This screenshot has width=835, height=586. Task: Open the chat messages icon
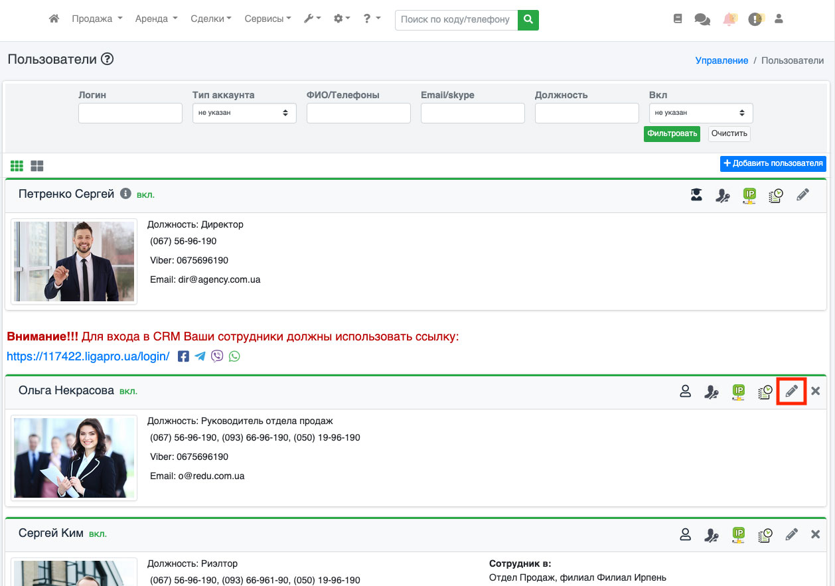pyautogui.click(x=702, y=19)
